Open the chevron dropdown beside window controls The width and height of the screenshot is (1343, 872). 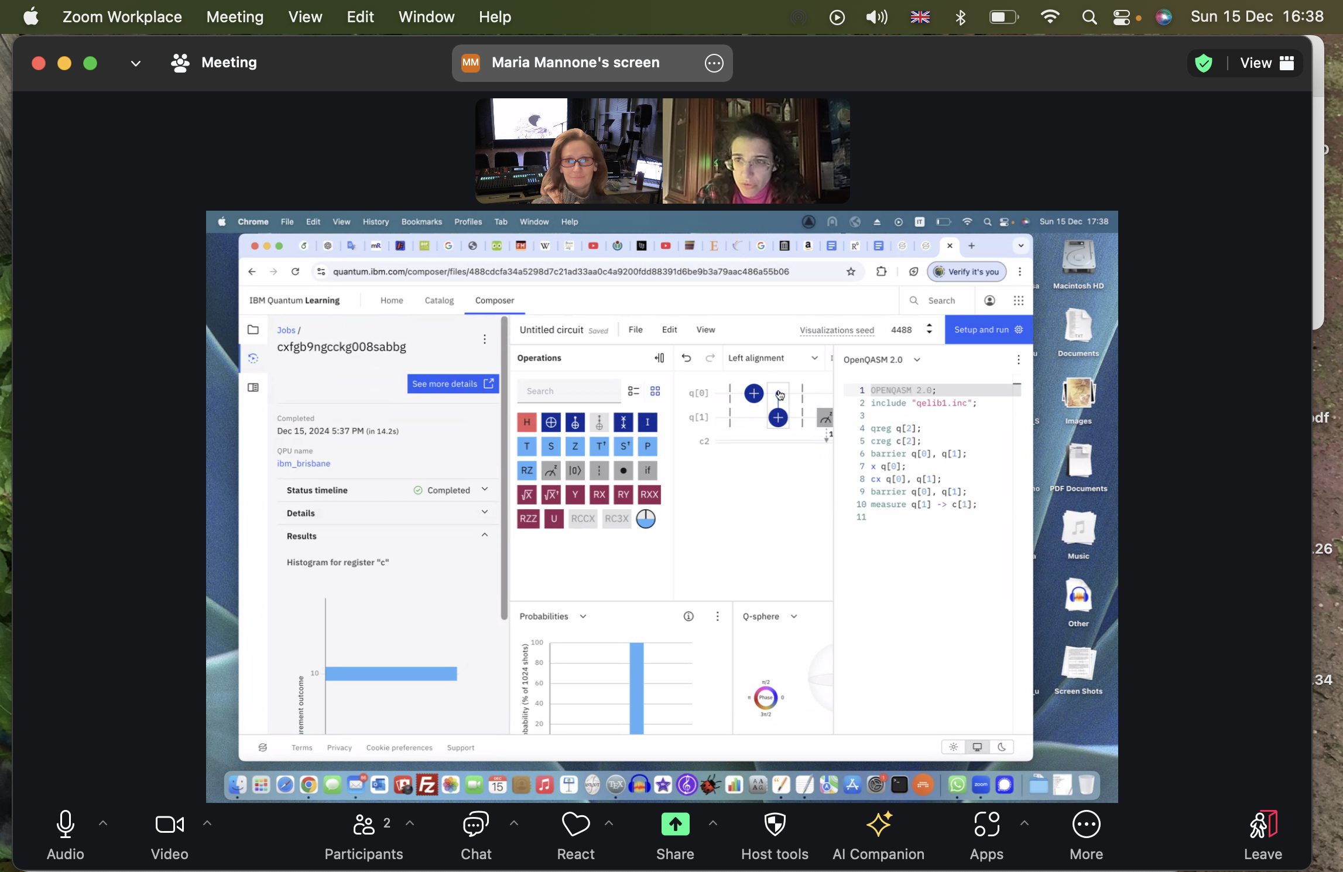click(135, 63)
